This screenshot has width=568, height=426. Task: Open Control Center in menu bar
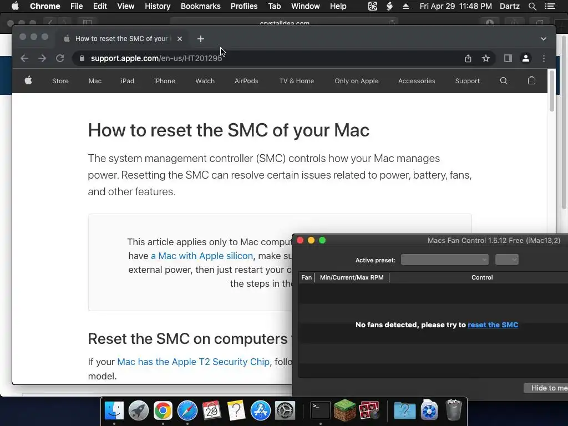(x=550, y=6)
